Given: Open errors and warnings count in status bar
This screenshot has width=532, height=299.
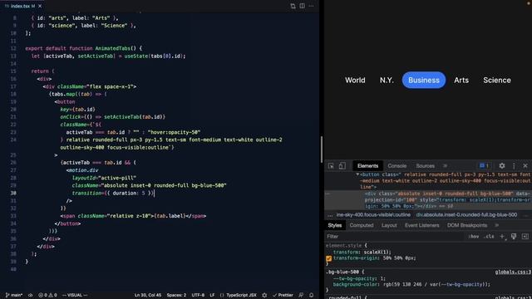Looking at the screenshot, I should click(47, 296).
